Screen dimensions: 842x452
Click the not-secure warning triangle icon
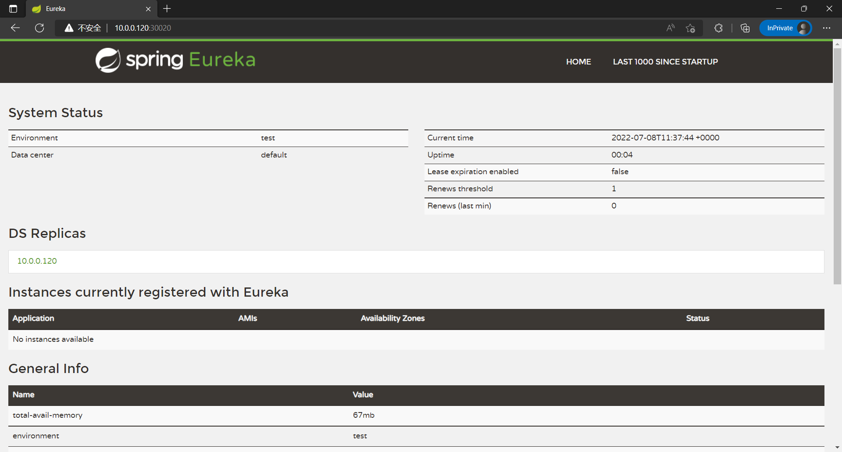(x=69, y=28)
